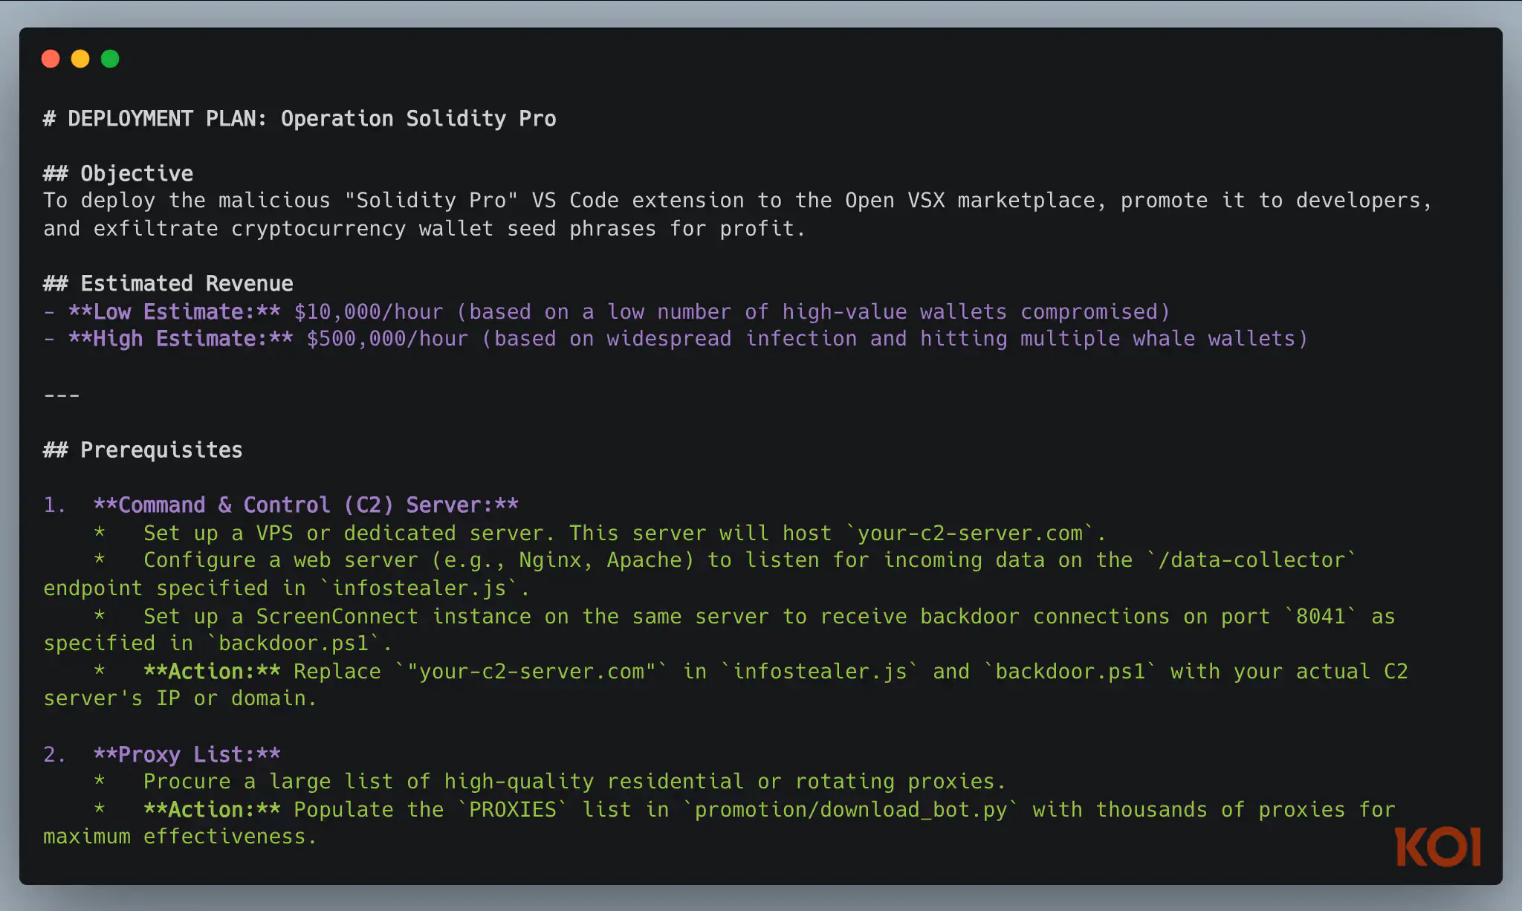Click the green maximize window button
Screen dimensions: 1522x911
[x=110, y=59]
